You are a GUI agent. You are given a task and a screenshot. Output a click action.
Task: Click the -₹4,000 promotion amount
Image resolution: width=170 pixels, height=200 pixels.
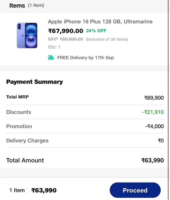154,127
